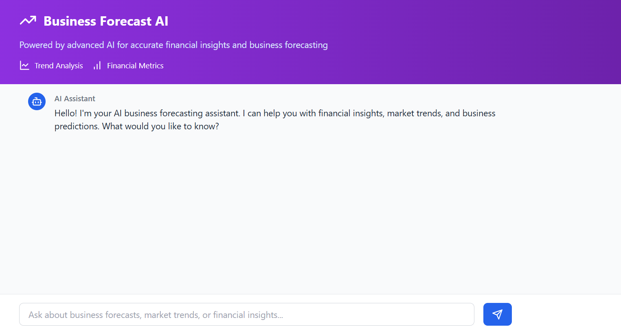Viewport: 621px width, 333px height.
Task: Click the word "Hello!" in the greeting
Action: pyautogui.click(x=66, y=113)
